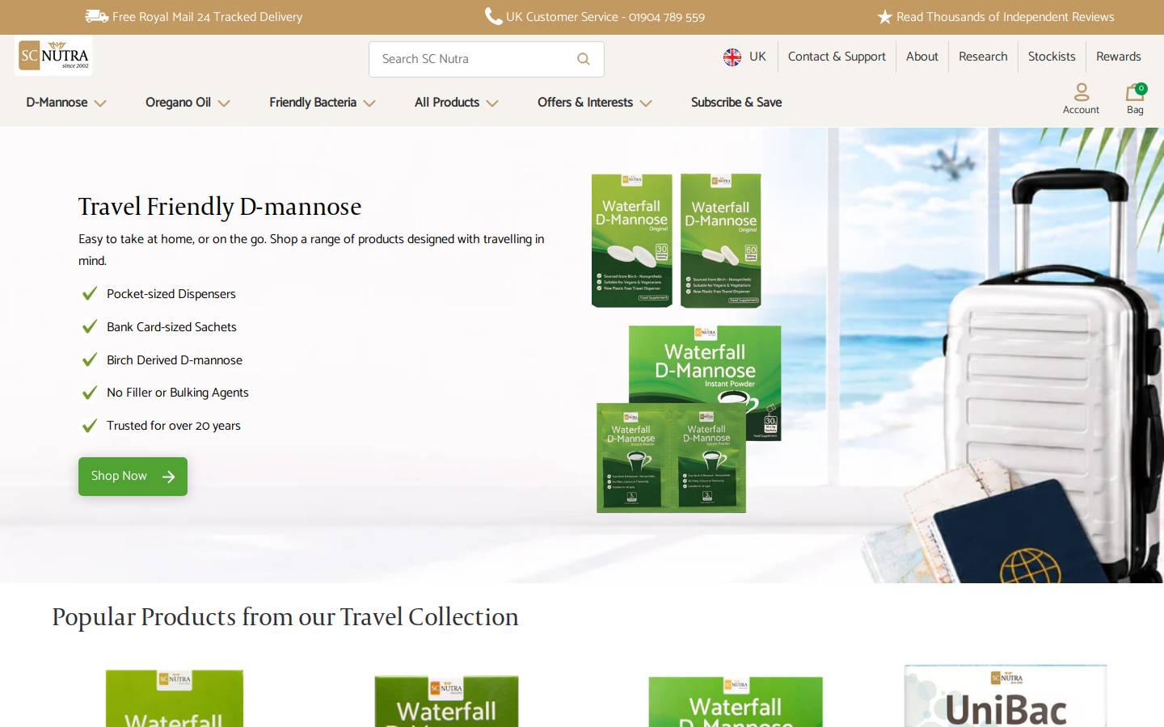Screen dimensions: 1164x727
Task: Click the SC Nutra logo
Action: pos(53,56)
